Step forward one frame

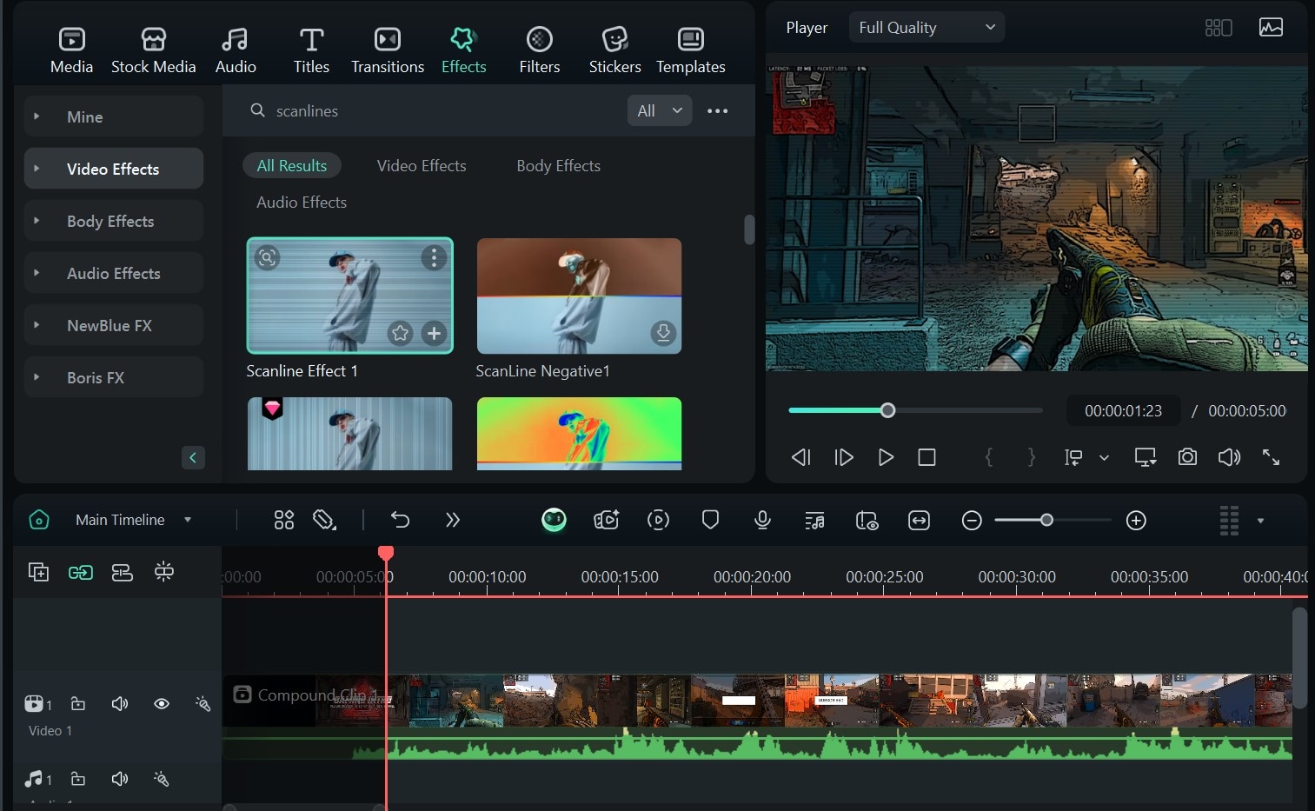coord(843,457)
